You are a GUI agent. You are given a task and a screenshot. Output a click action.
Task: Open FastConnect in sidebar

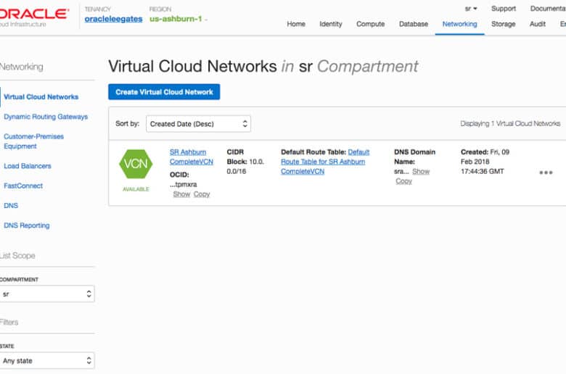pos(23,186)
